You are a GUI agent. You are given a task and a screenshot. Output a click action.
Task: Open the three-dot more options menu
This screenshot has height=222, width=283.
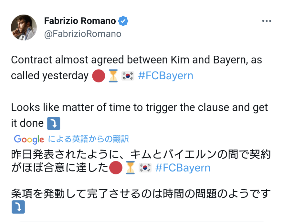[x=267, y=21]
